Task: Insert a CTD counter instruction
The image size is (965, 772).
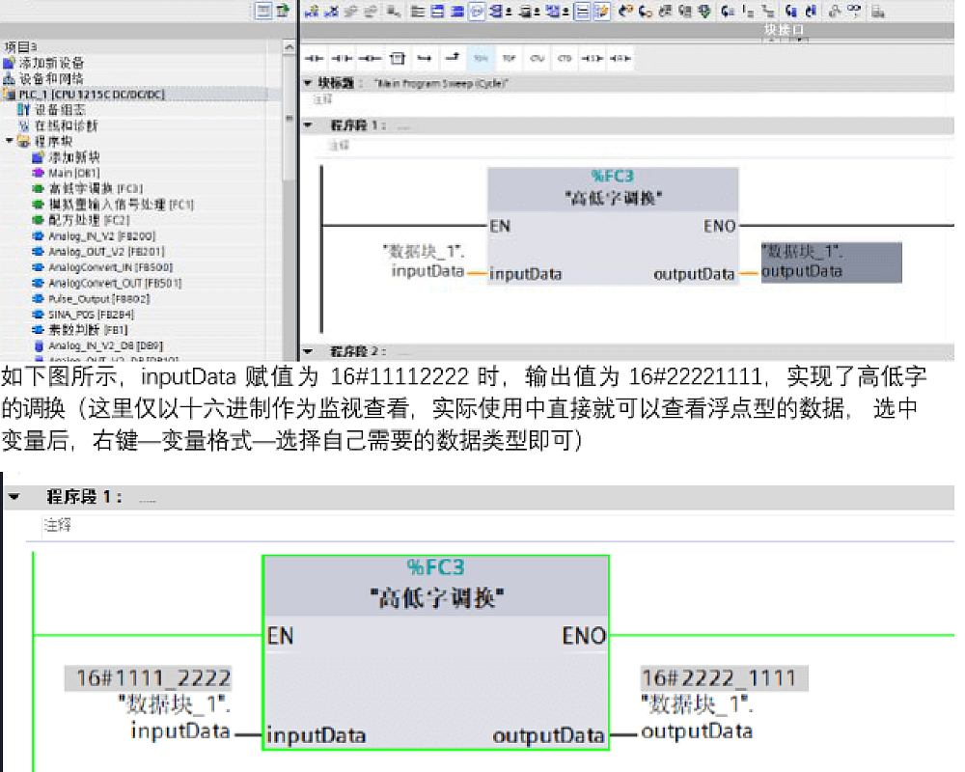Action: 565,59
